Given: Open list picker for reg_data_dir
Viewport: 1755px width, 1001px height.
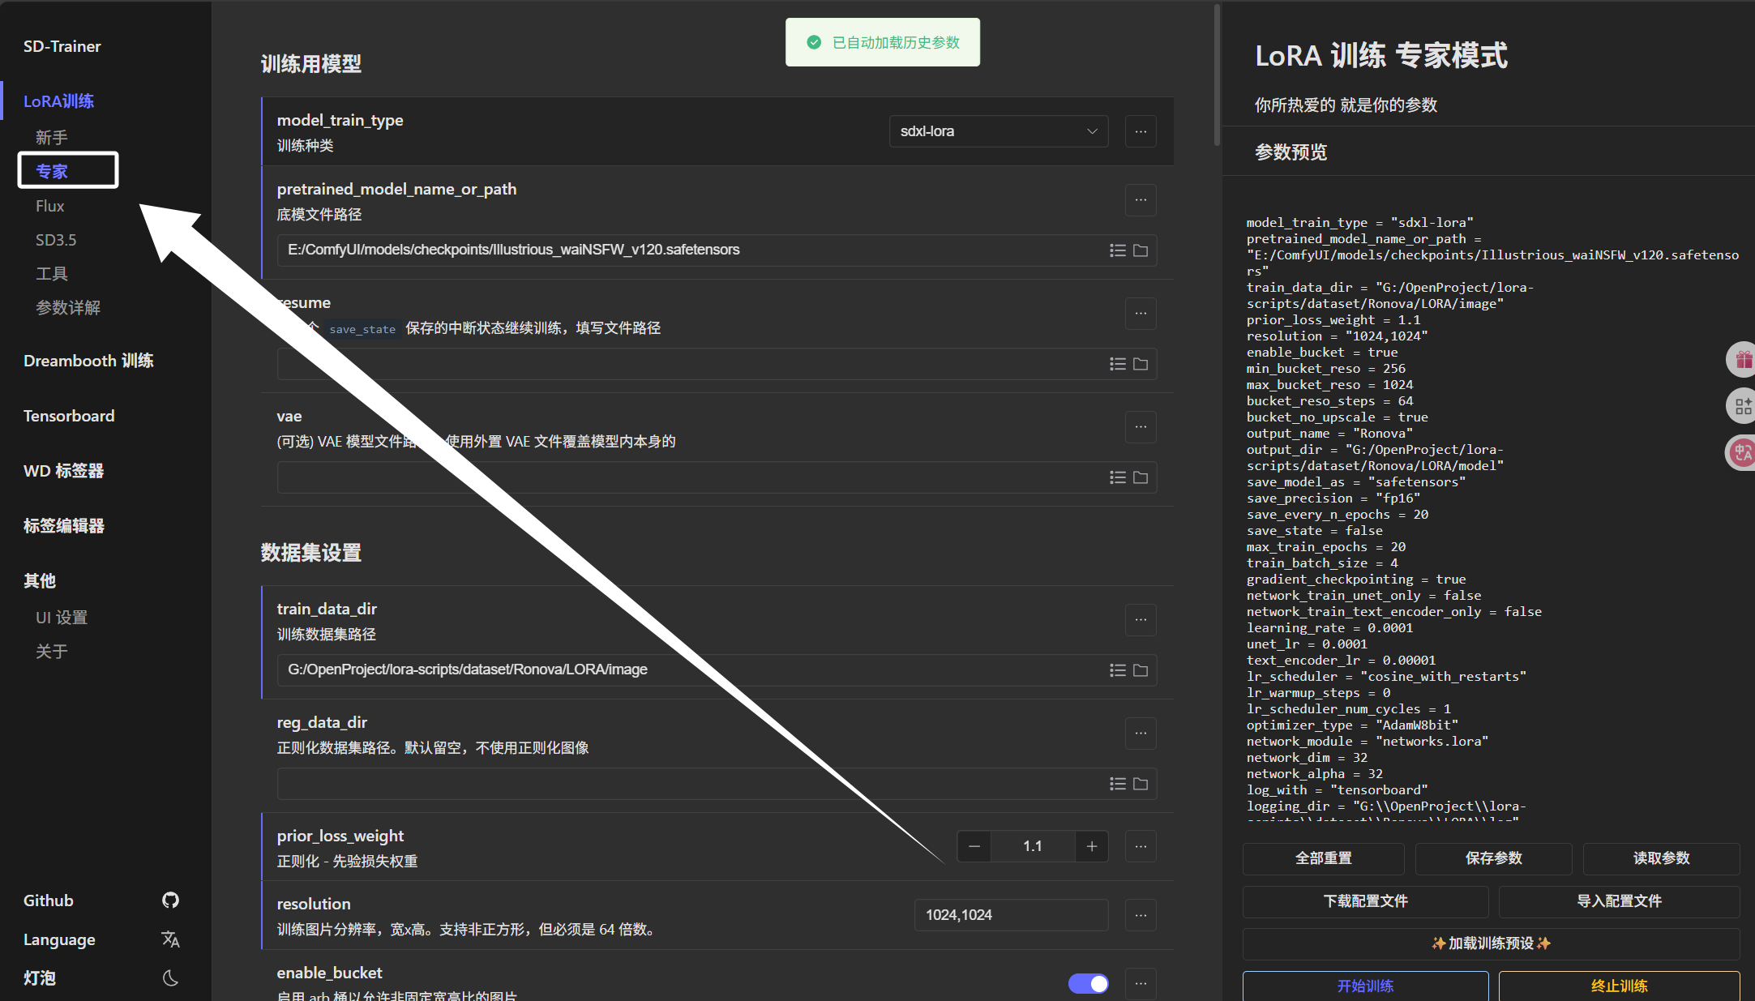Looking at the screenshot, I should click(x=1118, y=784).
